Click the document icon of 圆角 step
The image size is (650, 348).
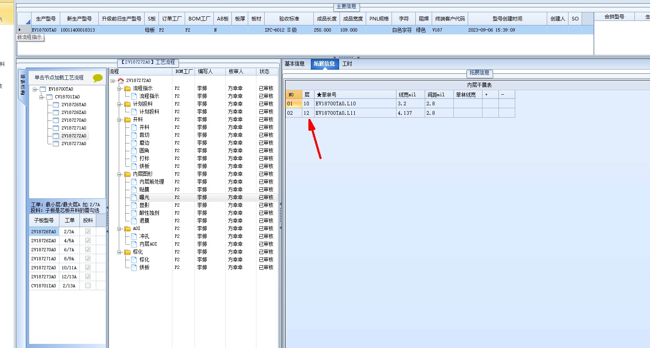pos(134,150)
